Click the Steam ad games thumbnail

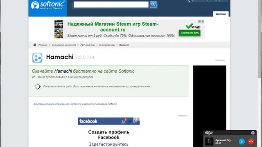(x=59, y=29)
